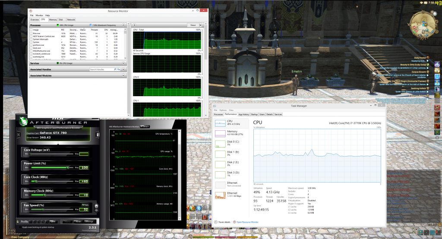The height and width of the screenshot is (239, 442).
Task: Click Resource Monitor title bar app icon
Action: coord(31,11)
